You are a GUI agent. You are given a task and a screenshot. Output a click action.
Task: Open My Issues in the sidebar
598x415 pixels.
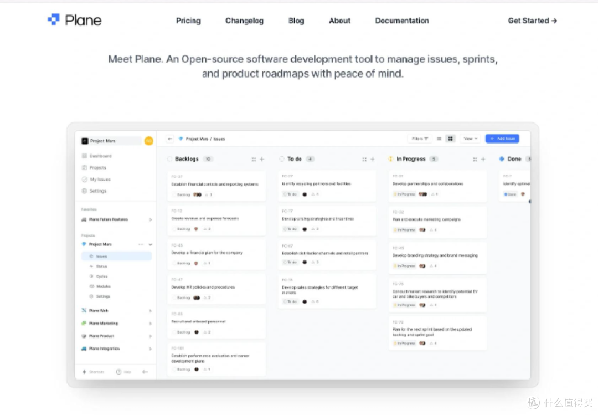pos(96,180)
